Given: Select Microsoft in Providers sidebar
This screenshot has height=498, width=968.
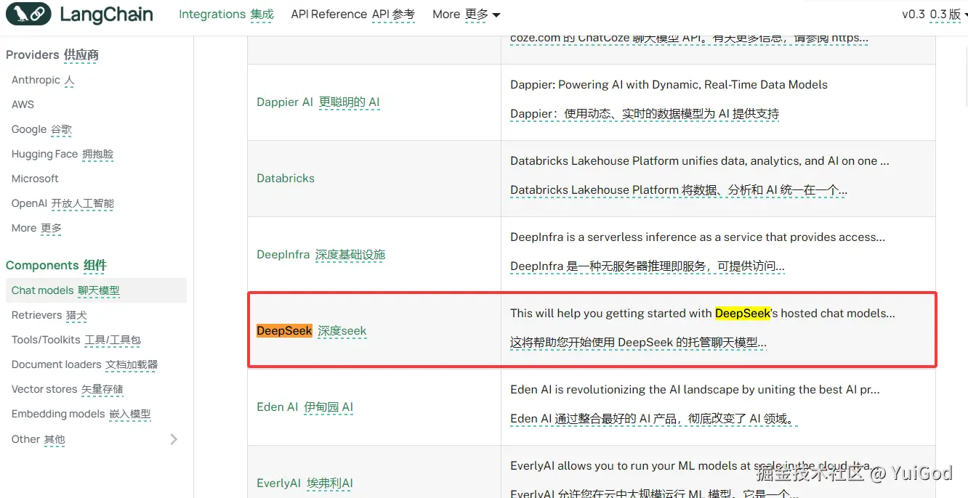Looking at the screenshot, I should click(x=35, y=179).
